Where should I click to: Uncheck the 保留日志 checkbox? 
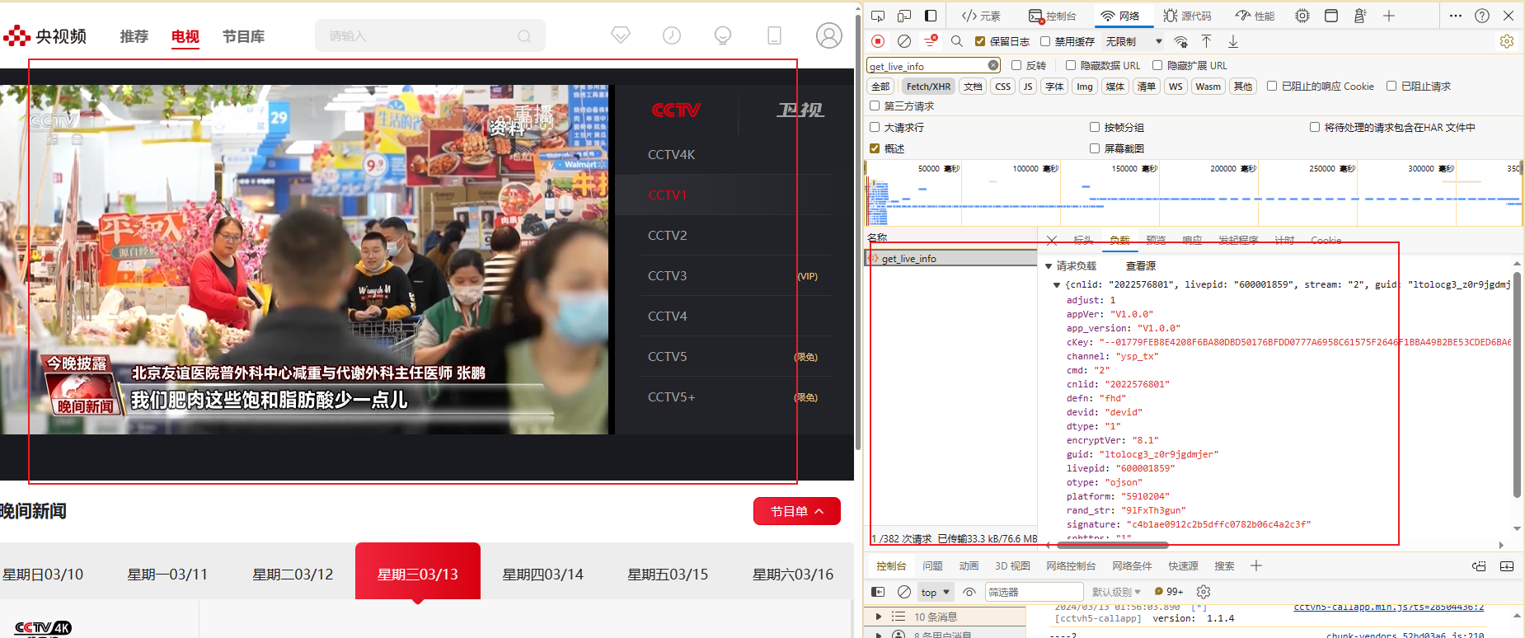[x=980, y=41]
